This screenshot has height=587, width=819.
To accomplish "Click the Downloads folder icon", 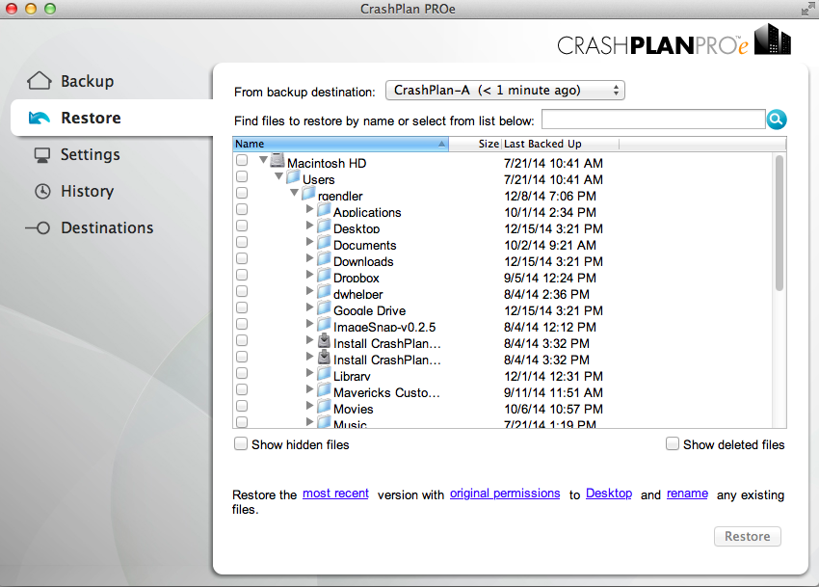I will (x=325, y=259).
